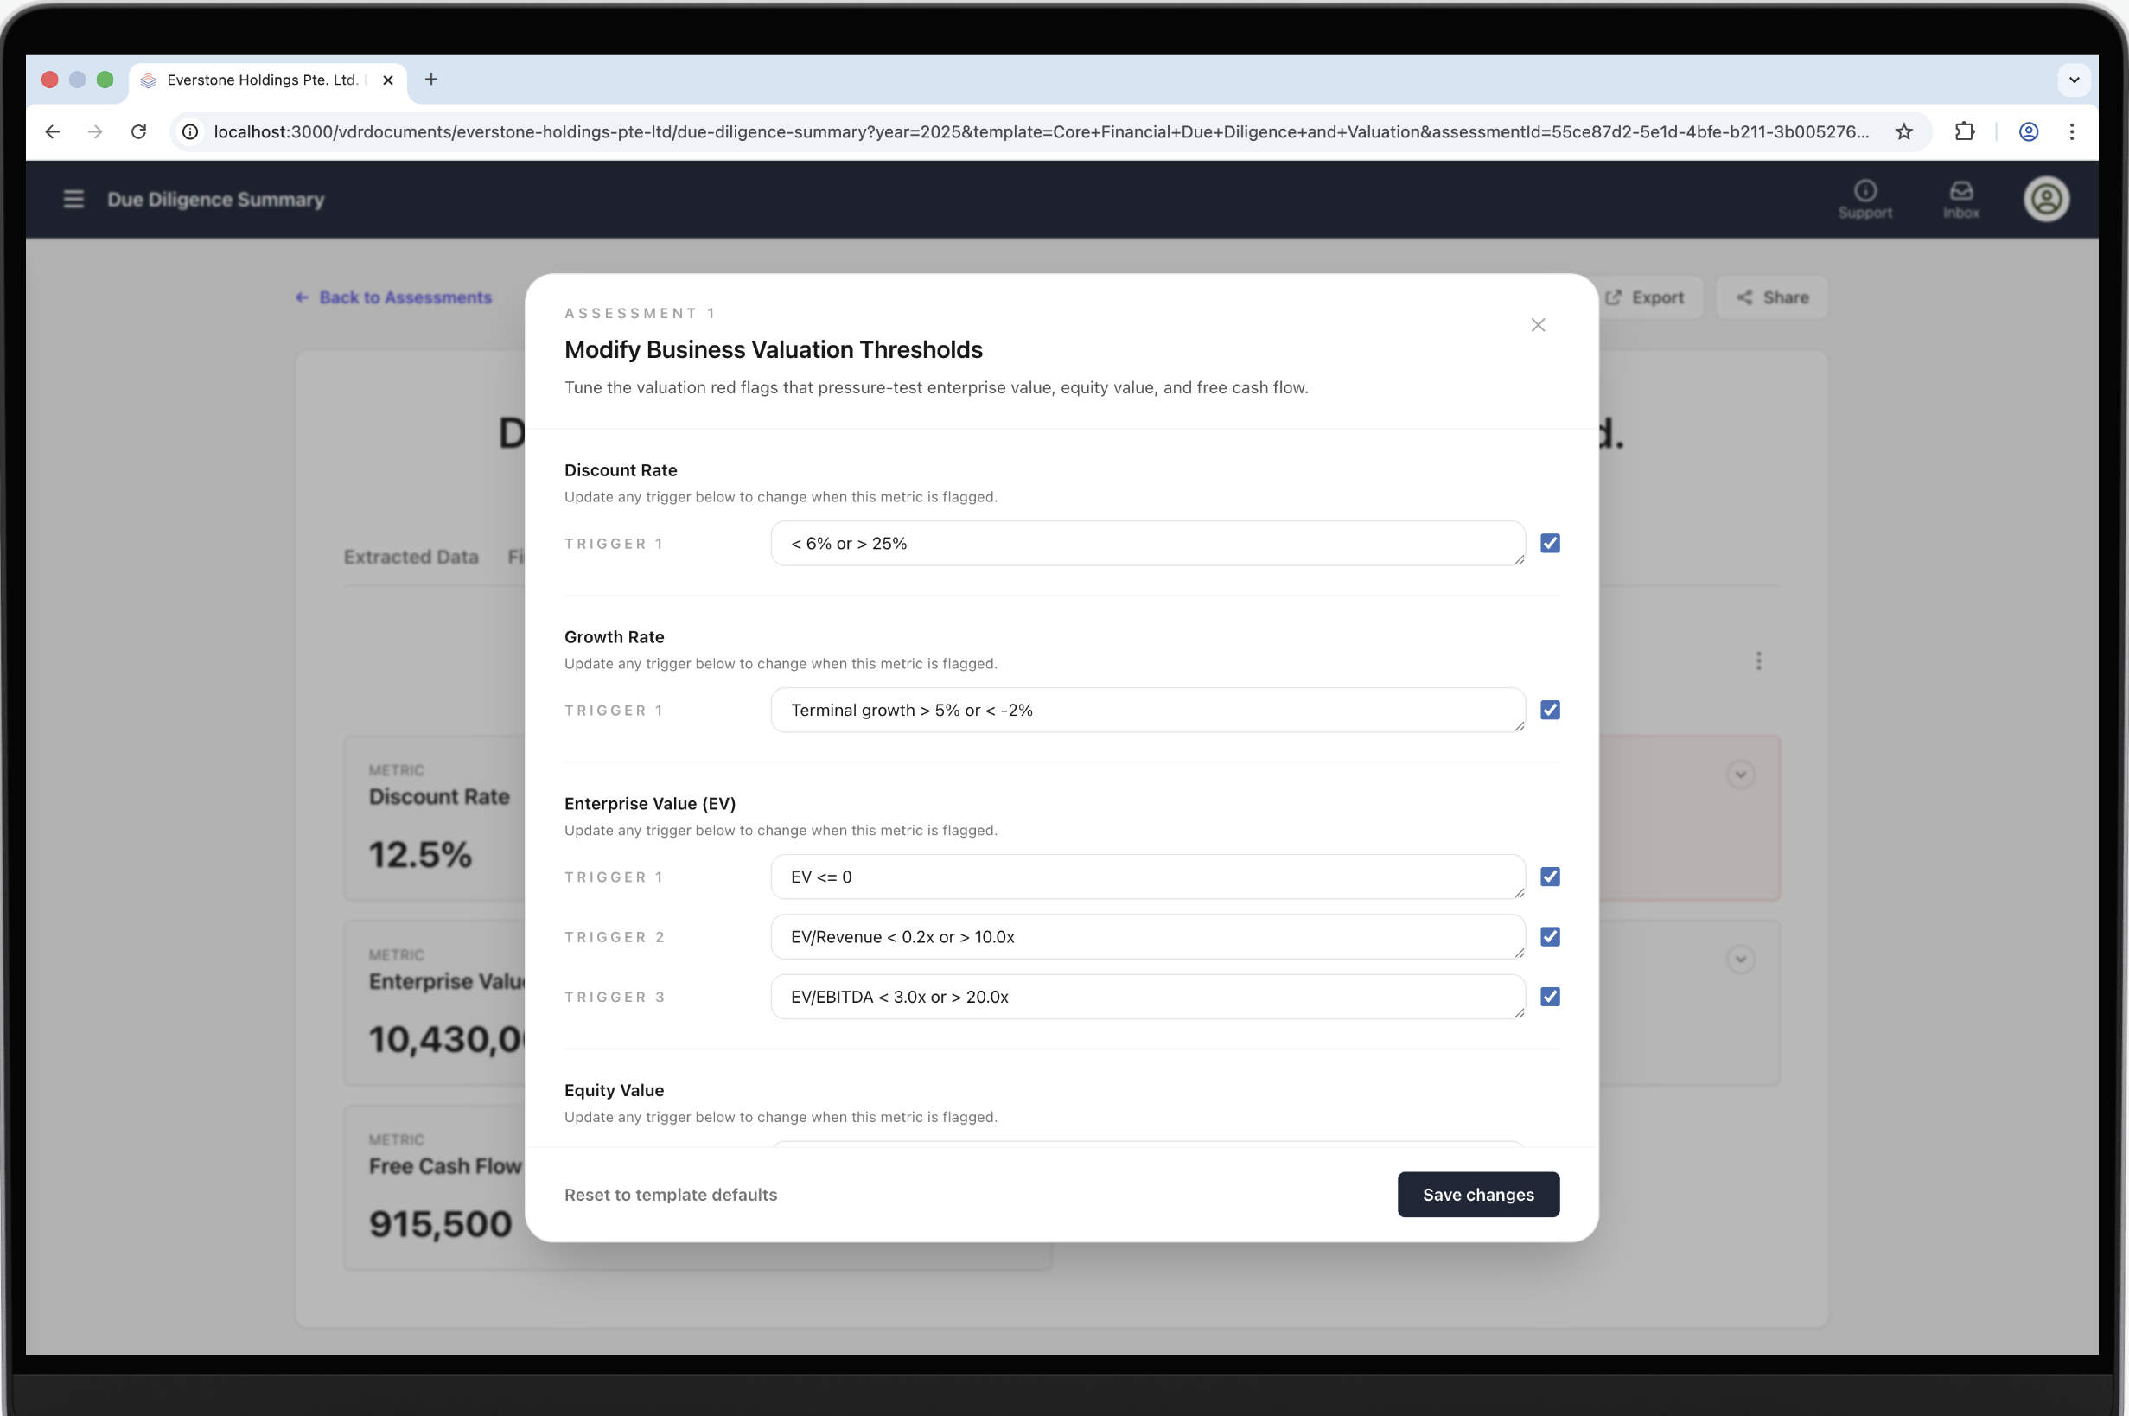The width and height of the screenshot is (2129, 1416).
Task: Toggle Growth Rate trigger 1 checkbox
Action: click(x=1549, y=711)
